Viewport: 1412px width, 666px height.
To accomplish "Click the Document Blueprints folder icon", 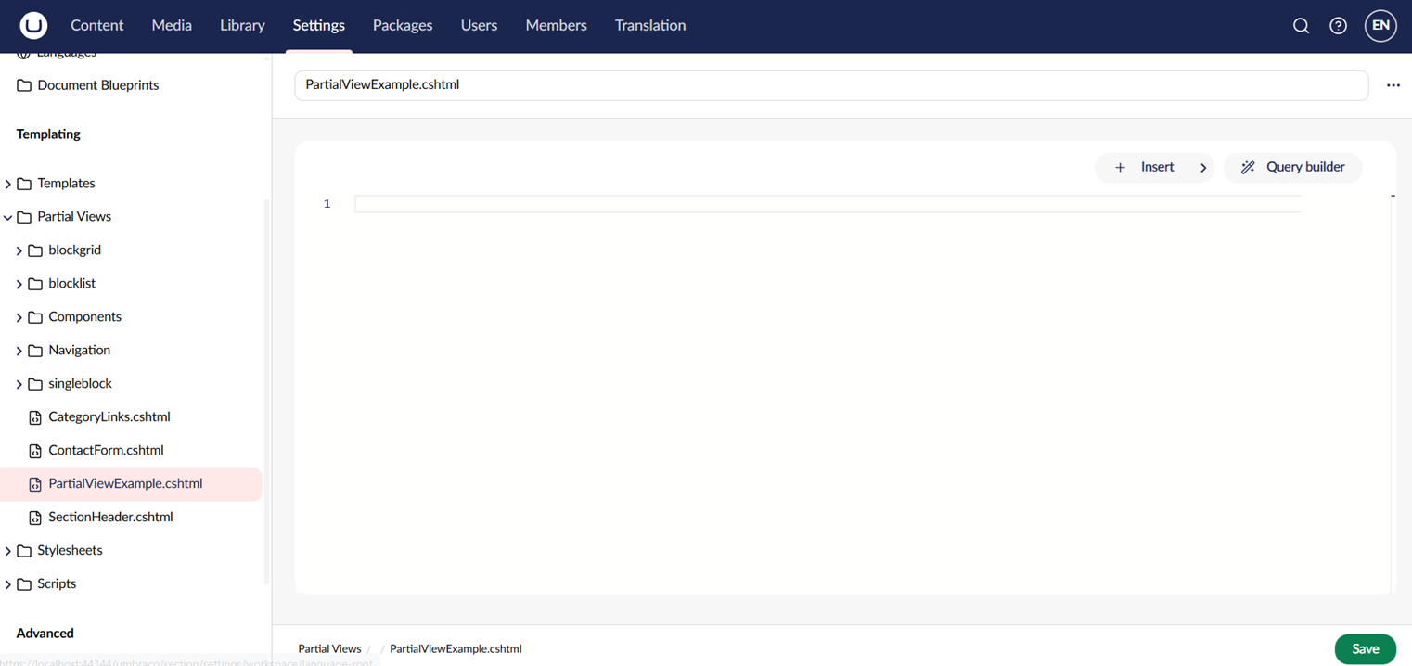I will click(x=24, y=85).
